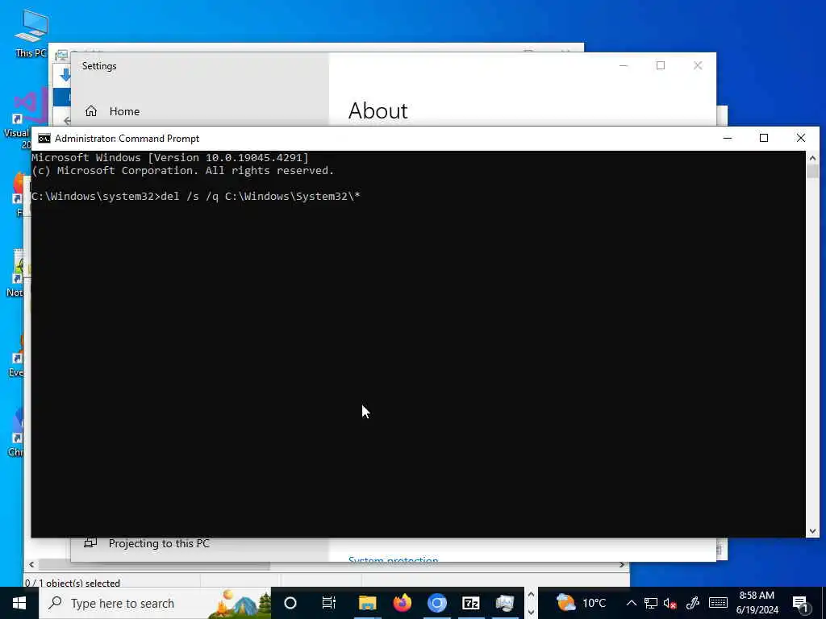826x619 pixels.
Task: Close the Command Prompt window
Action: (x=801, y=138)
